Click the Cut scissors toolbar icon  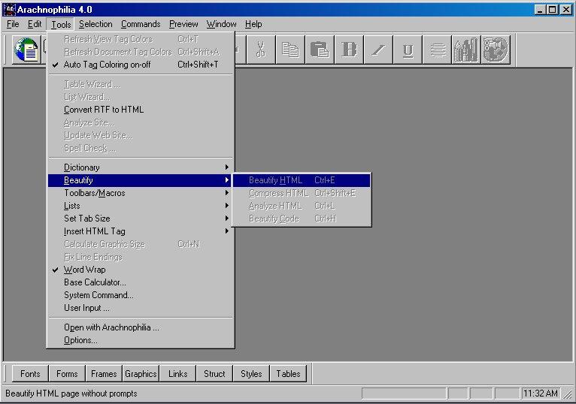point(261,50)
